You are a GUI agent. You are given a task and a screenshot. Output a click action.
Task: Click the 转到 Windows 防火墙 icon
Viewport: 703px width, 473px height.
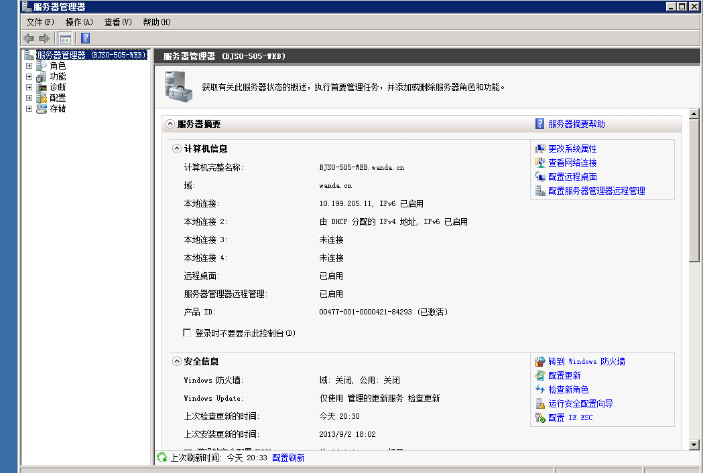click(539, 361)
